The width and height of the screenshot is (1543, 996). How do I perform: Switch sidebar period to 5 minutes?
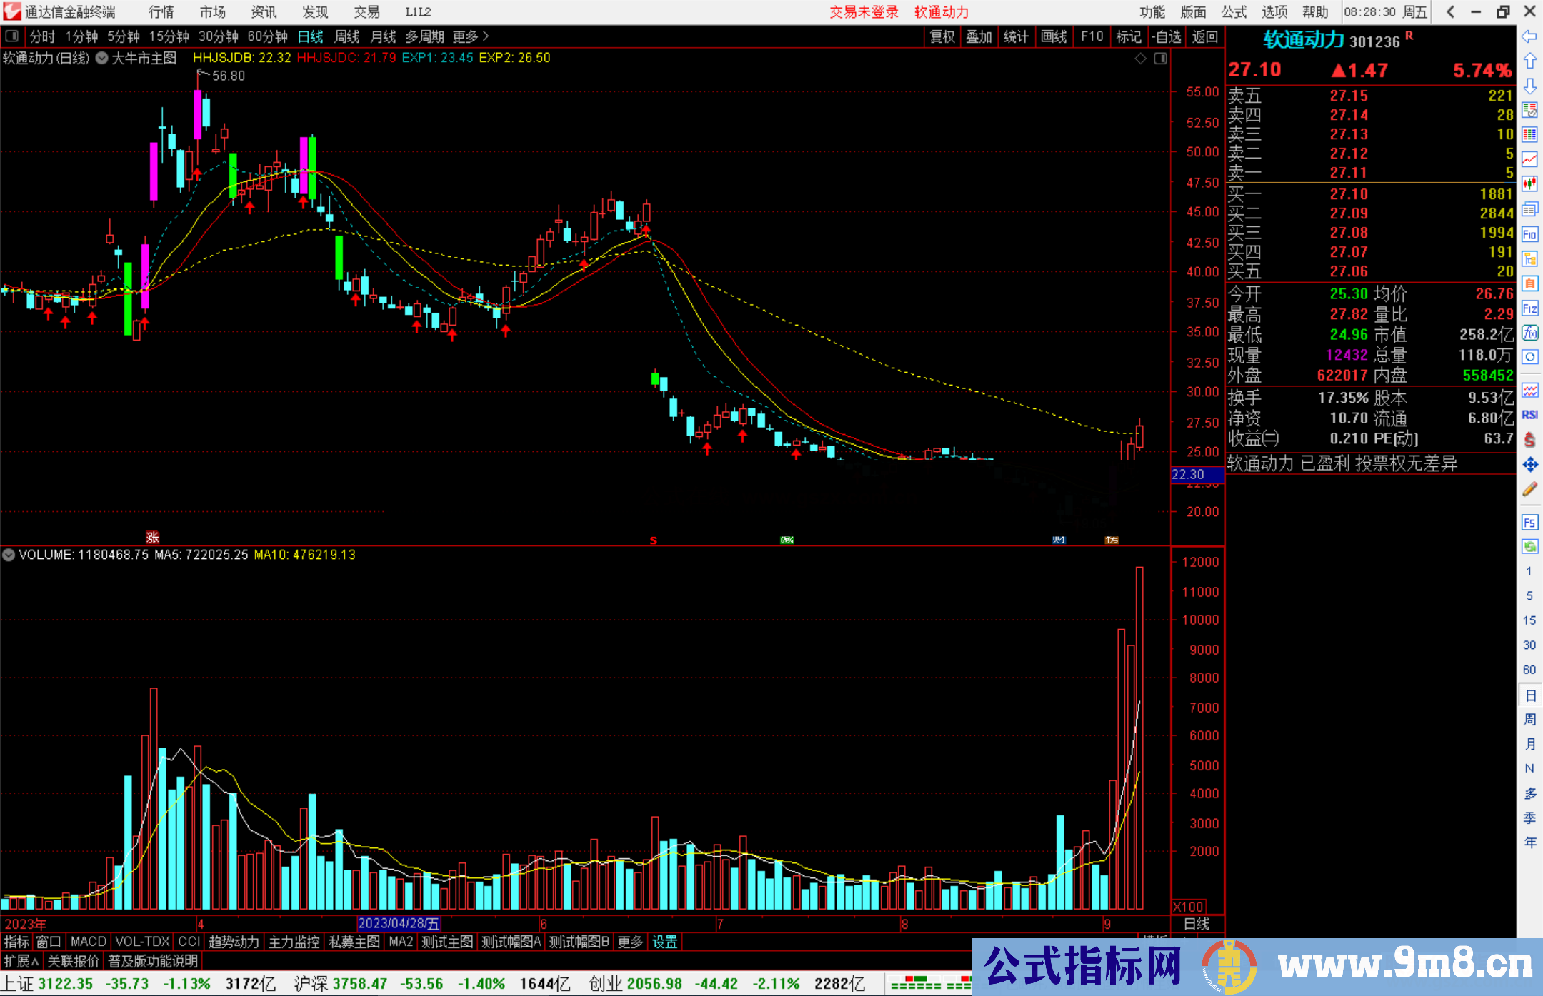[x=1529, y=595]
